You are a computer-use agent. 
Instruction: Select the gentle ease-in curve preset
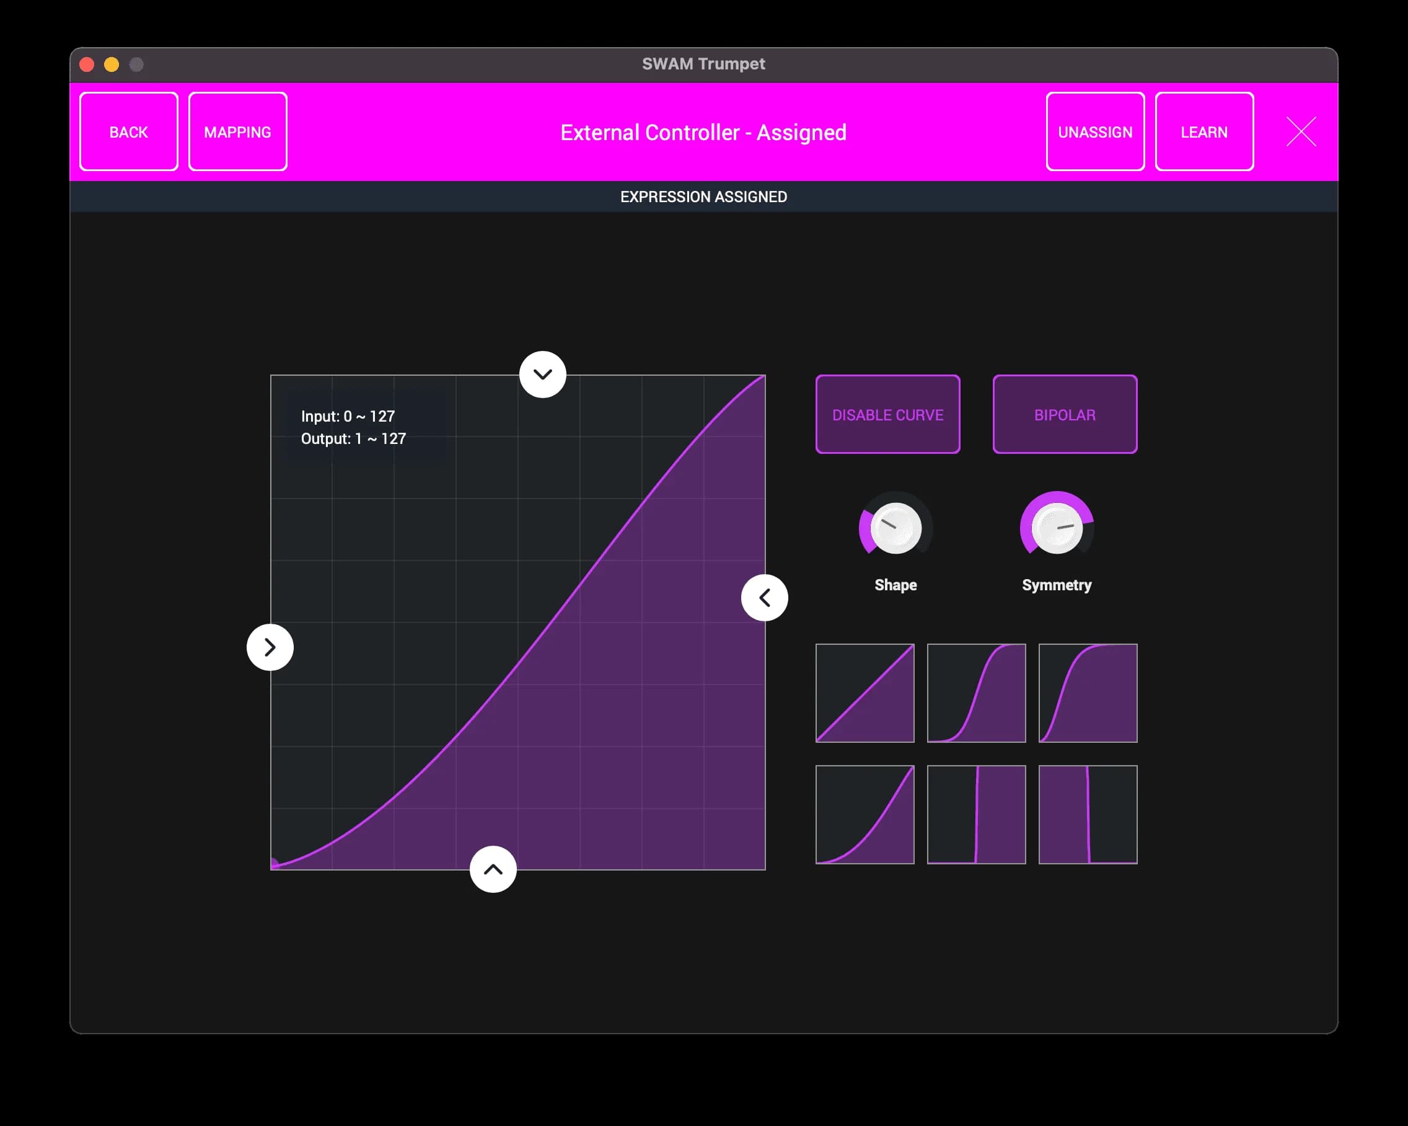tap(865, 814)
